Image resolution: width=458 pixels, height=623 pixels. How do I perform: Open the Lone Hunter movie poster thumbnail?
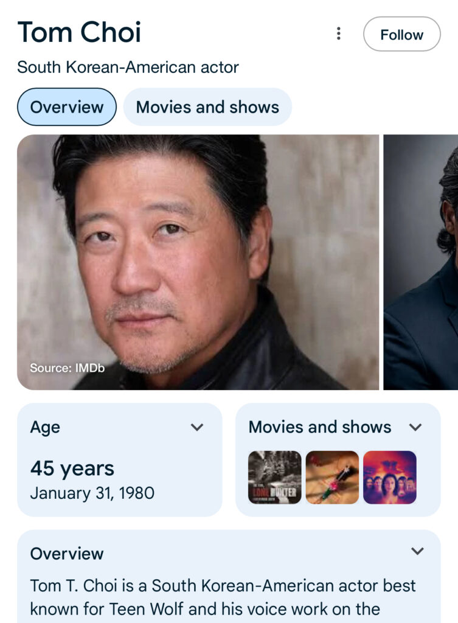274,477
